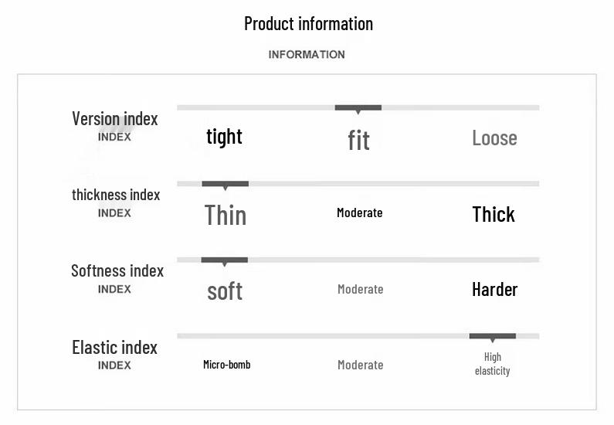The image size is (614, 425).
Task: Click the Version index slider marker
Action: pyautogui.click(x=358, y=108)
